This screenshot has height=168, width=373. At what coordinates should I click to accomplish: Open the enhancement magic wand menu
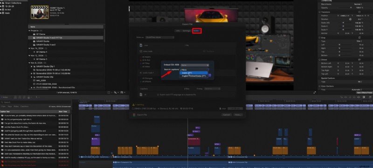click(x=116, y=93)
